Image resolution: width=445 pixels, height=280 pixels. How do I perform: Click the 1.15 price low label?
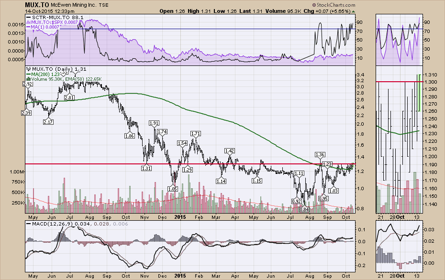[257, 181]
